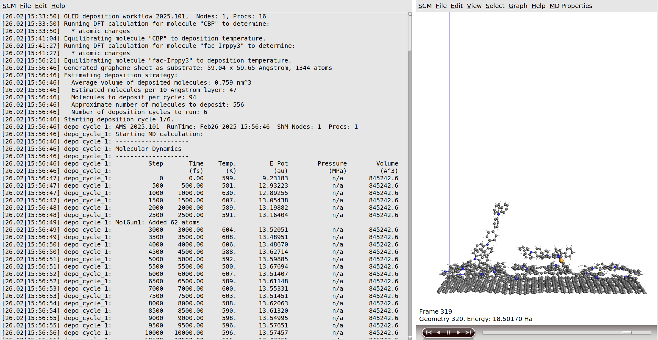Step back one frame
The image size is (658, 340).
[438, 333]
